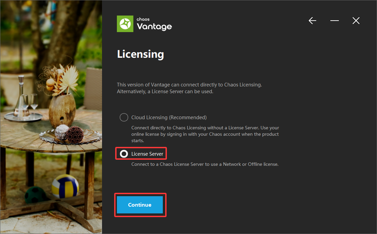The height and width of the screenshot is (234, 377).
Task: Click the small chaos brand text above Vantage
Action: (143, 19)
